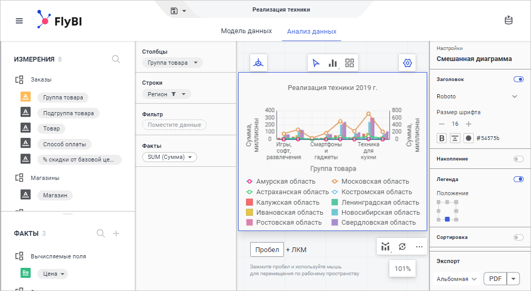Search measurements with the magnifier icon
531x291 pixels.
(x=116, y=59)
